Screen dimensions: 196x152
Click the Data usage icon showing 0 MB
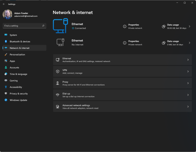(164, 43)
